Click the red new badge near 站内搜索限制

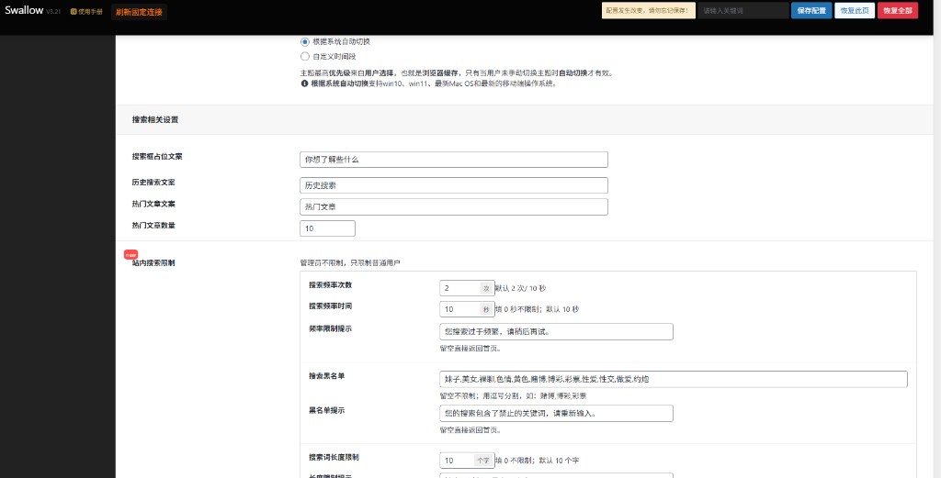[x=130, y=254]
